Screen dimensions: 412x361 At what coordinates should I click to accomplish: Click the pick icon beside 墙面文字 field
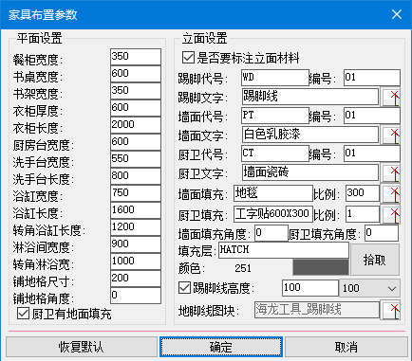click(x=390, y=135)
